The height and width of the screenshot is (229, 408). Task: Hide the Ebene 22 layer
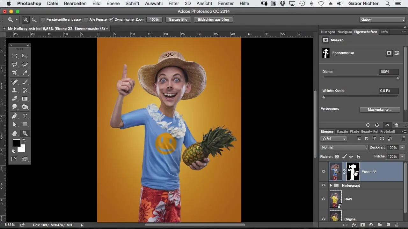[324, 172]
